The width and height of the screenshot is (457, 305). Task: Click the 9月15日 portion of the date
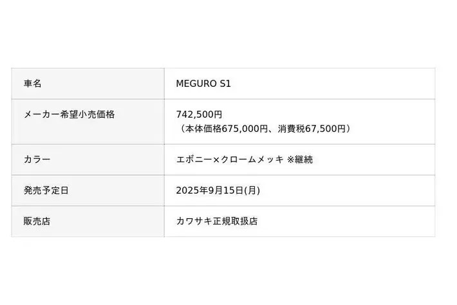[230, 190]
